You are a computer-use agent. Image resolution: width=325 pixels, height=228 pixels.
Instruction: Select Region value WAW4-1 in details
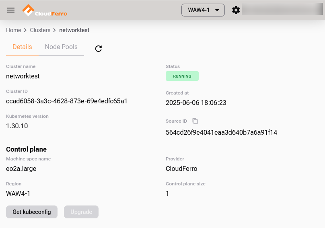18,193
